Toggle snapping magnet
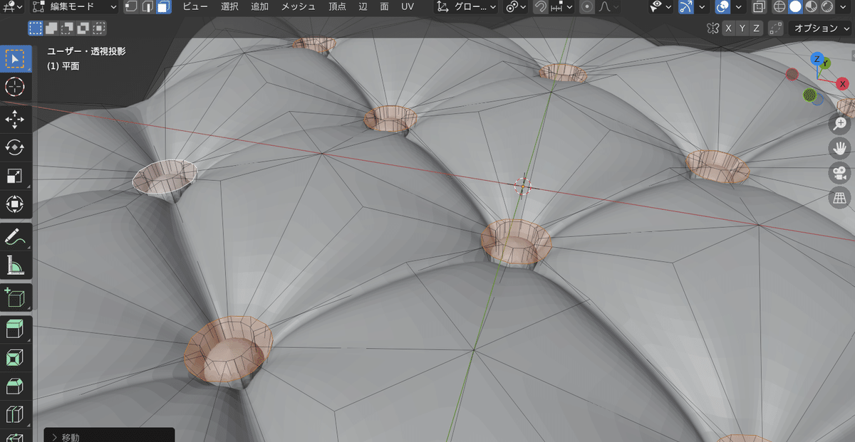The image size is (855, 442). (x=541, y=7)
